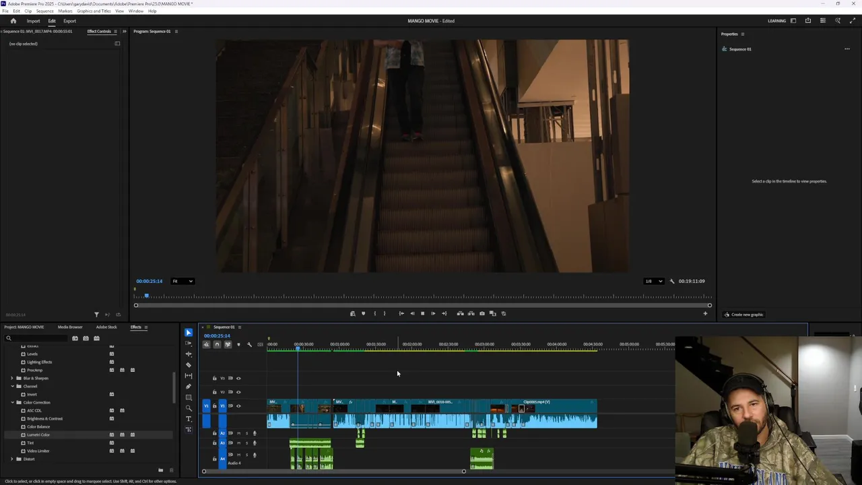Viewport: 862px width, 485px height.
Task: Expand the Blur & Sharpen folder
Action: click(x=12, y=379)
